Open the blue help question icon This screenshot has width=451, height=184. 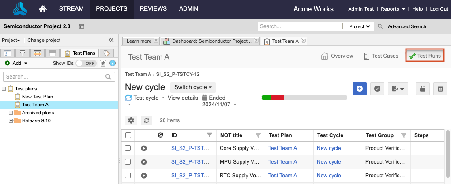point(113,63)
